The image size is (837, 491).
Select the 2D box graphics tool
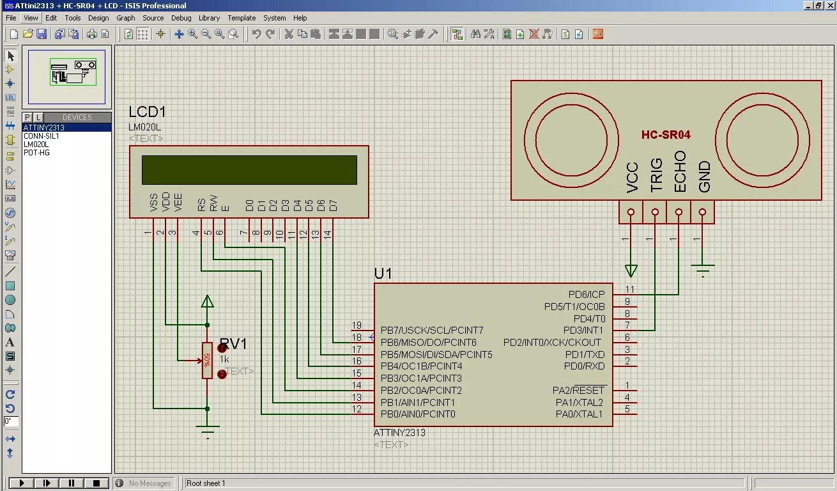pos(10,286)
